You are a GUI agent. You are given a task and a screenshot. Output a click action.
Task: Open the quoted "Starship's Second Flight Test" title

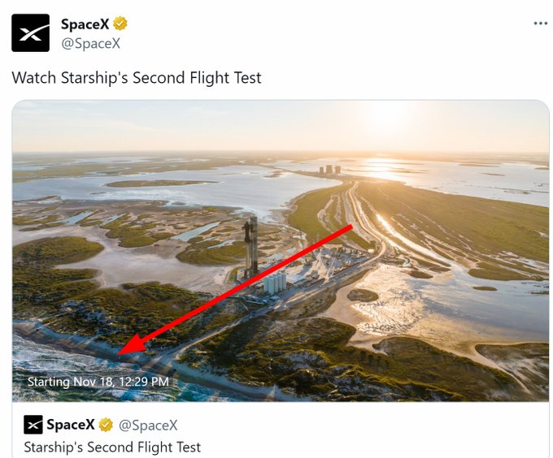pyautogui.click(x=112, y=447)
